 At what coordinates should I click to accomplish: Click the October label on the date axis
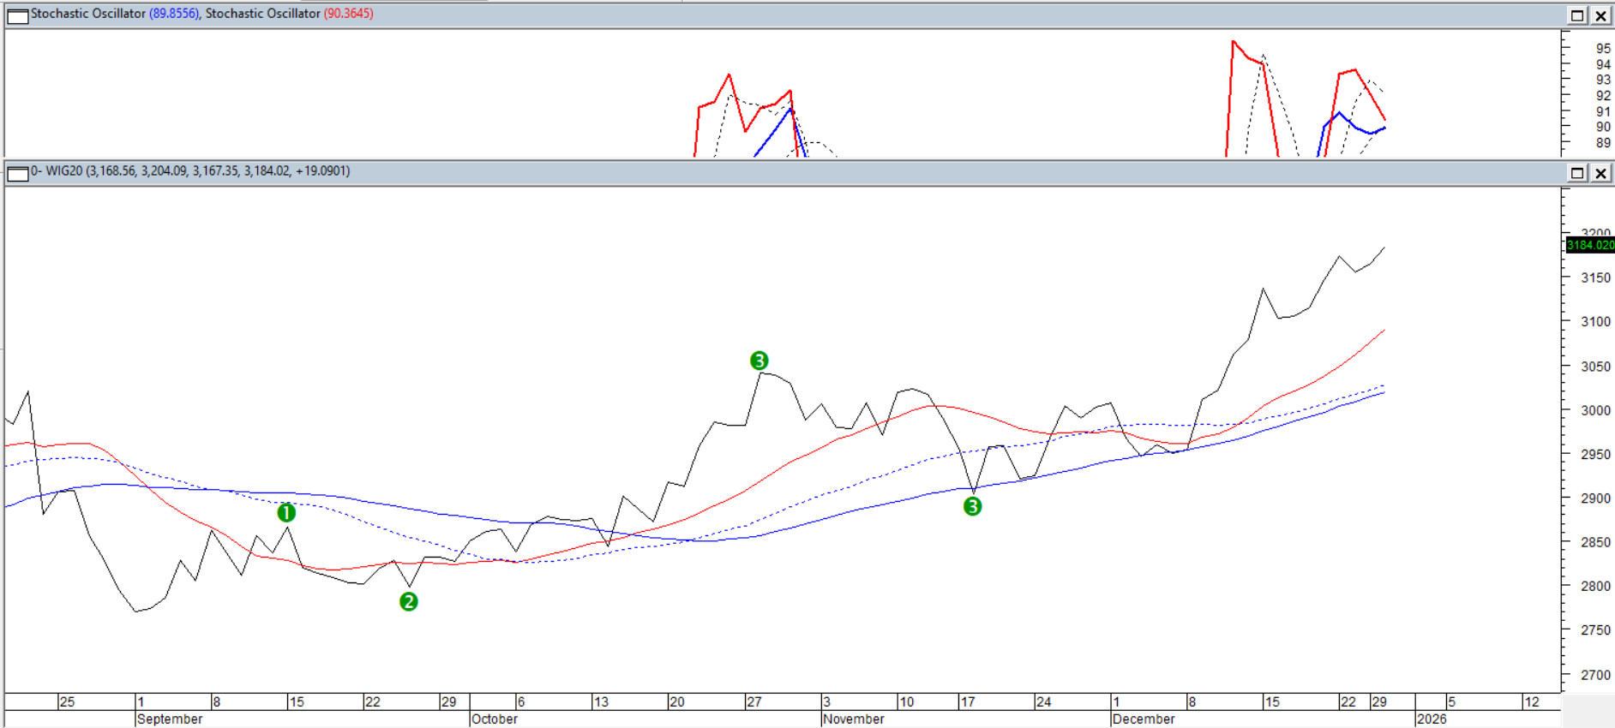click(x=495, y=719)
